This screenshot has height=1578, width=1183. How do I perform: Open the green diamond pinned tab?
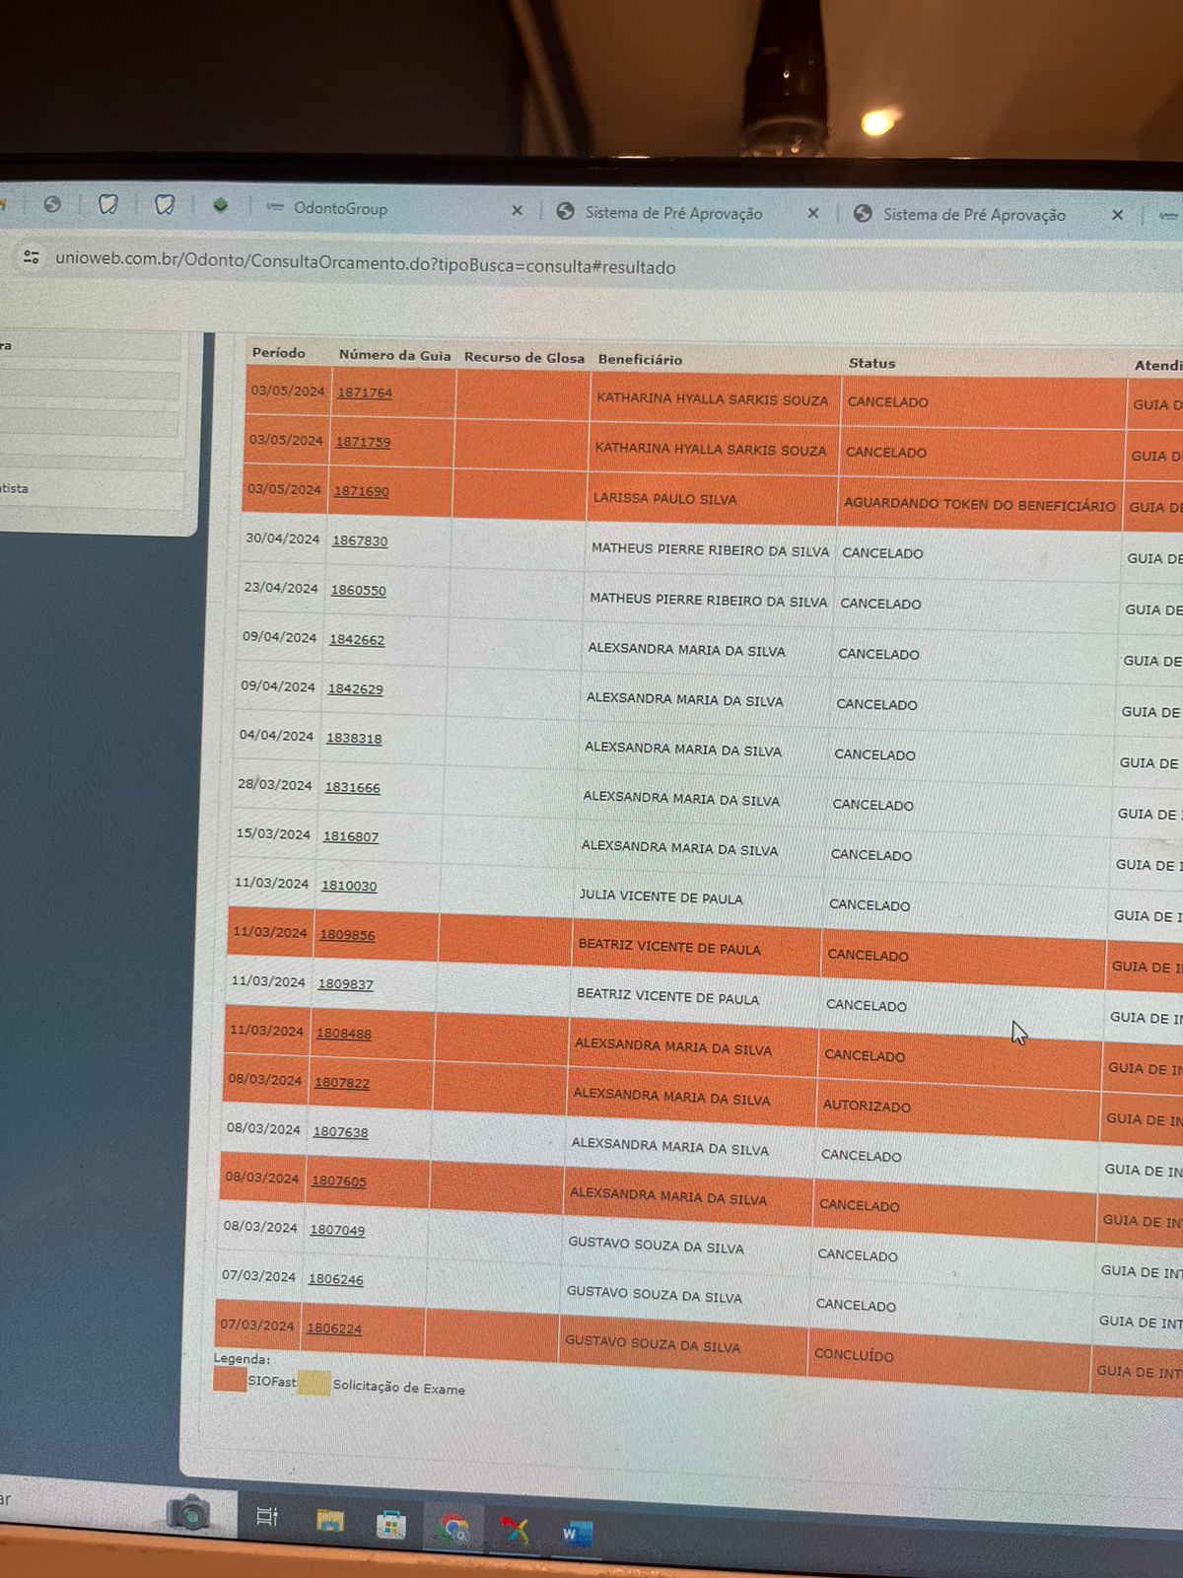[x=221, y=205]
